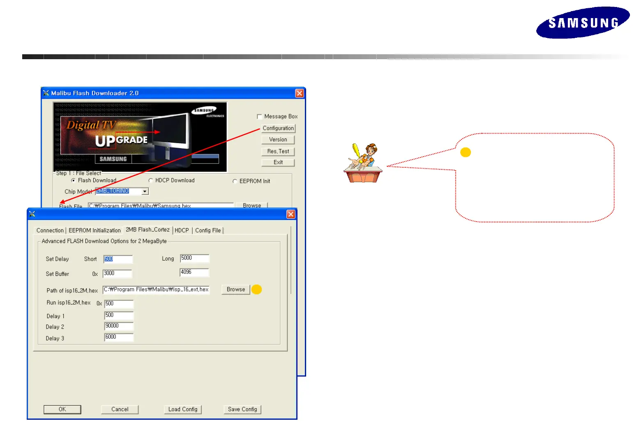Open the Config File tab
Screen dimensions: 641x444
(x=208, y=231)
